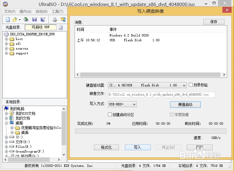This screenshot has width=234, height=171.
Task: Click the UltraISO application icon in title bar
Action: [x=5, y=4]
